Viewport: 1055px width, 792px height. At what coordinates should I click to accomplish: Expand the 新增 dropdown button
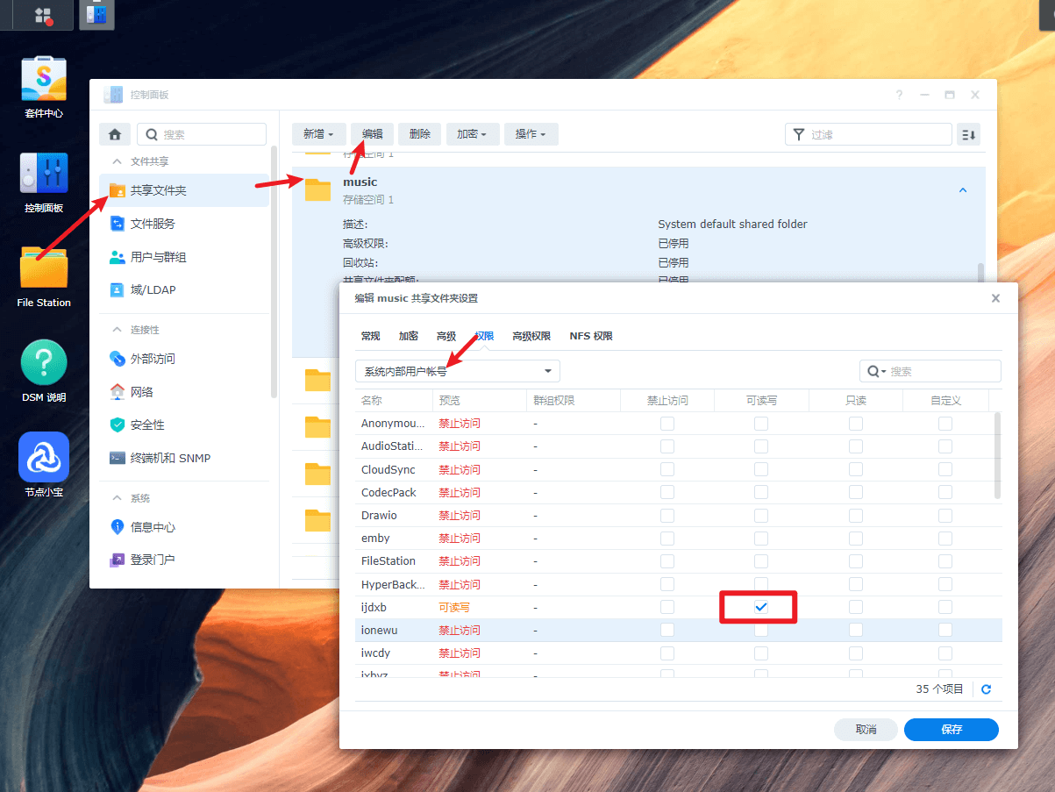(318, 134)
